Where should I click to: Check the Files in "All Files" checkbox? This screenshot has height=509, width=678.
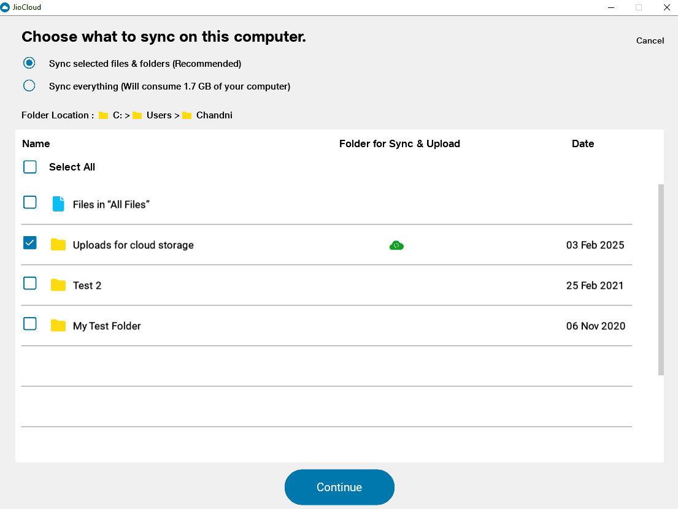(30, 202)
